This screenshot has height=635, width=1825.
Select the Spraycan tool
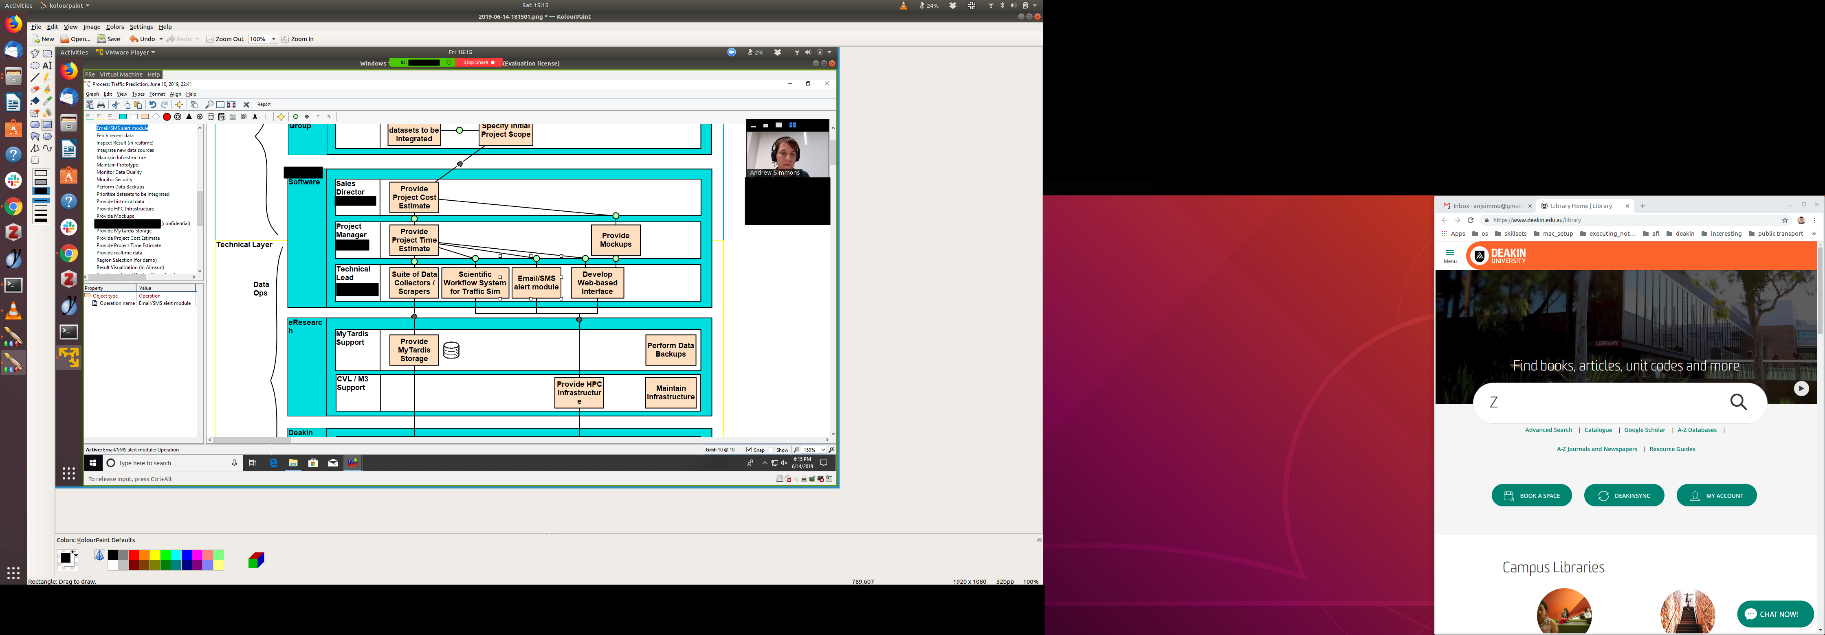click(48, 113)
